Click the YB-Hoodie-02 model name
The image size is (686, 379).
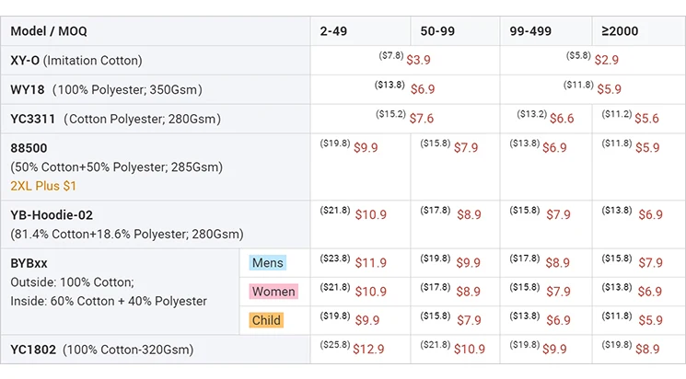pos(52,215)
